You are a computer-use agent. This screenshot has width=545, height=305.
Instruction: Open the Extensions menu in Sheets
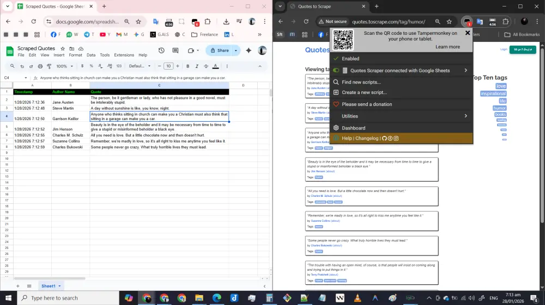pyautogui.click(x=124, y=55)
